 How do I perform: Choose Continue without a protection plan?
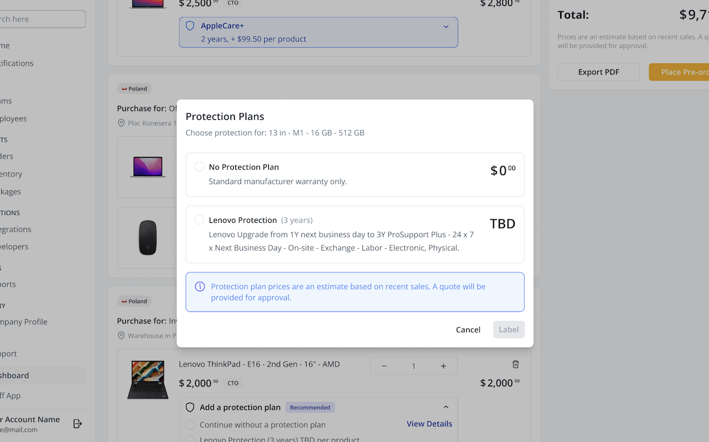[x=190, y=424]
